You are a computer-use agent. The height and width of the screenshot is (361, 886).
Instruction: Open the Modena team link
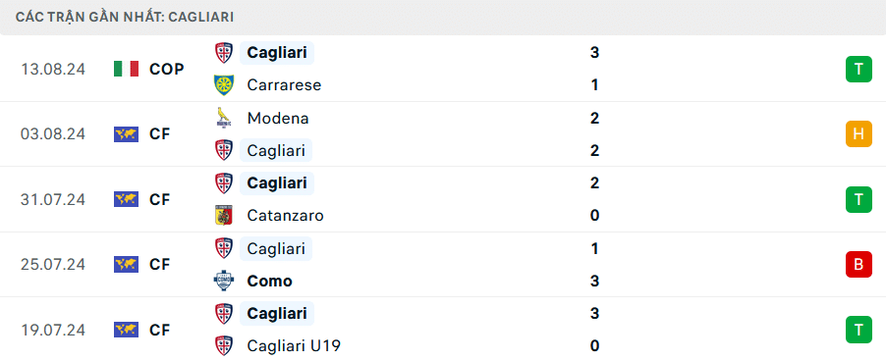pos(277,118)
